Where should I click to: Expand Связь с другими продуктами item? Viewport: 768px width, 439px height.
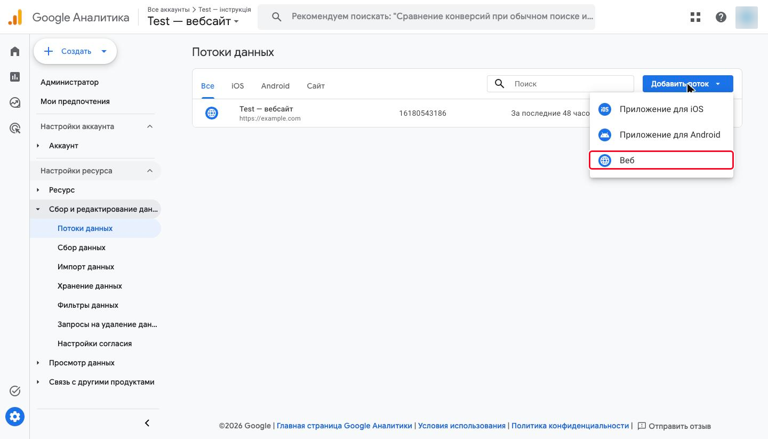point(38,382)
